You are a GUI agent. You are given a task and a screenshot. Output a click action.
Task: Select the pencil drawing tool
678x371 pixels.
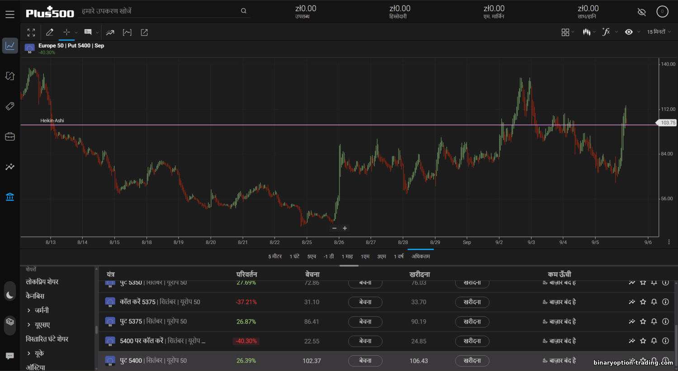50,32
